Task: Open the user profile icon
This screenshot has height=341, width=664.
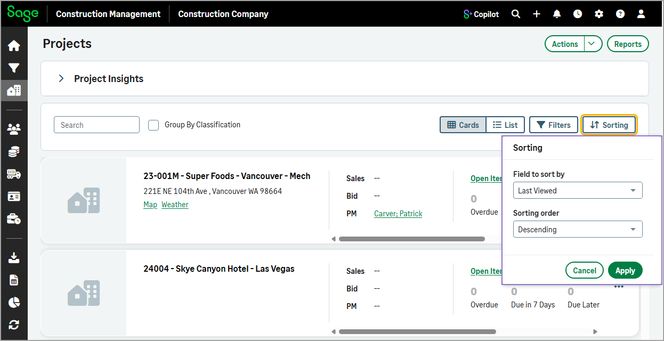Action: tap(641, 14)
